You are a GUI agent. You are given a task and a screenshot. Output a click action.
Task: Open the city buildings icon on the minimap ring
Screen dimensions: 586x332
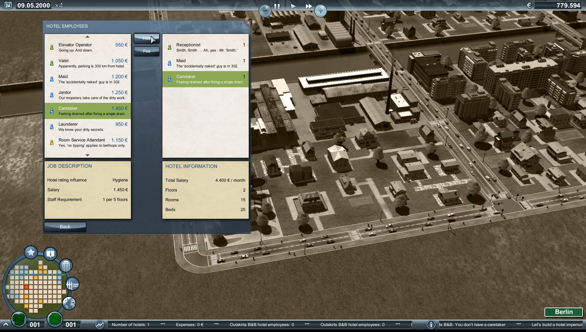(x=72, y=284)
